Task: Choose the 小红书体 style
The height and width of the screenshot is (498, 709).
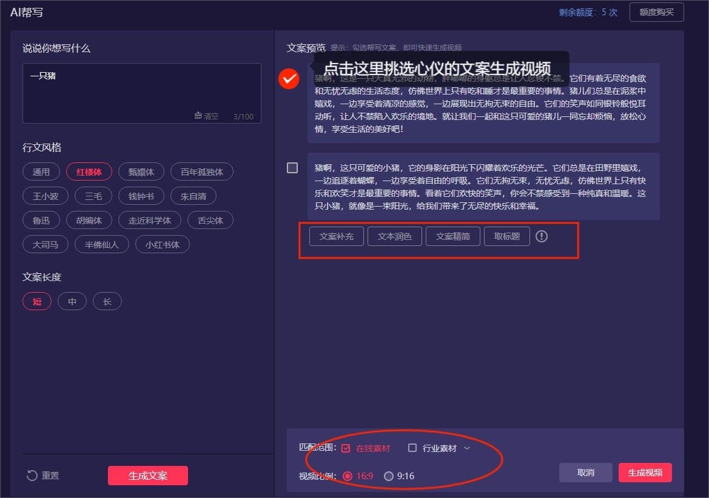Action: (163, 244)
